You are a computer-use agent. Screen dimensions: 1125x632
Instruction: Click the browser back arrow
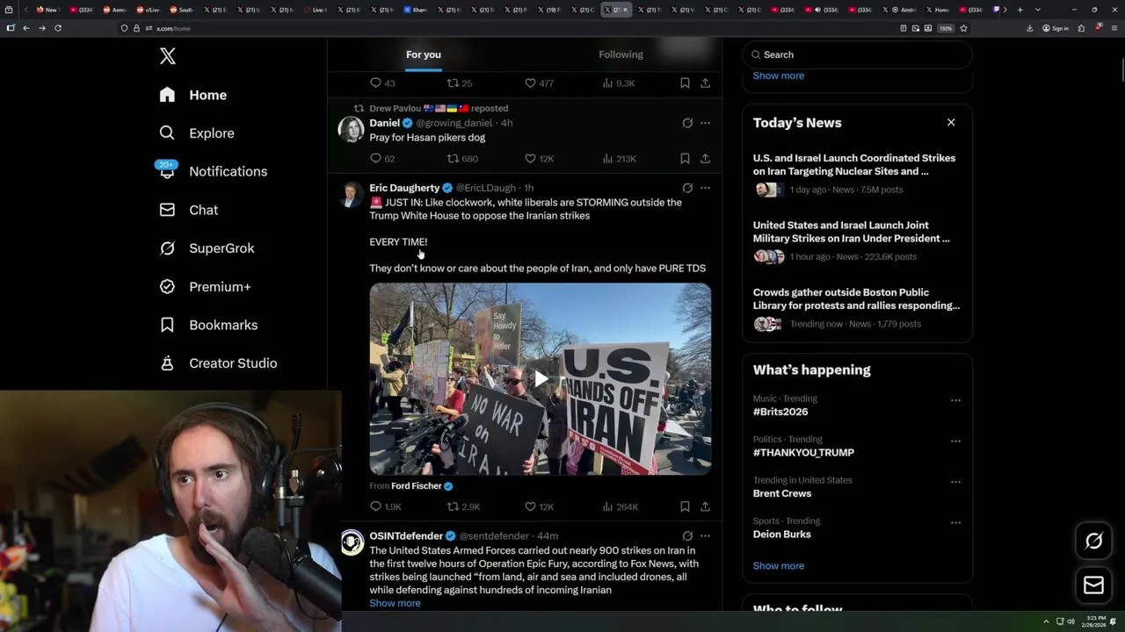pyautogui.click(x=26, y=28)
